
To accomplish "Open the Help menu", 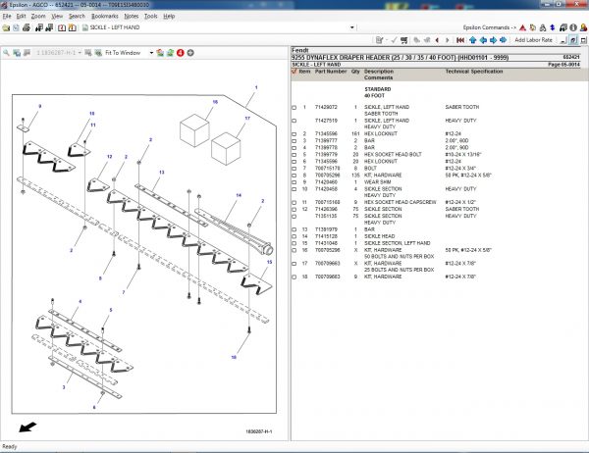I will pyautogui.click(x=169, y=16).
